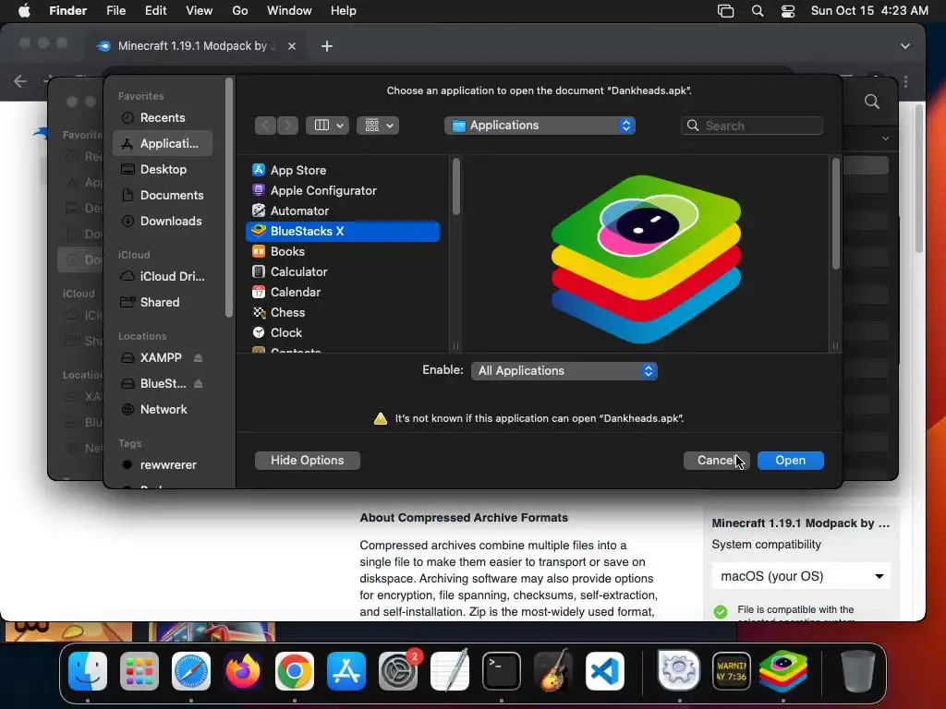
Task: Open the Help menu
Action: 344,11
